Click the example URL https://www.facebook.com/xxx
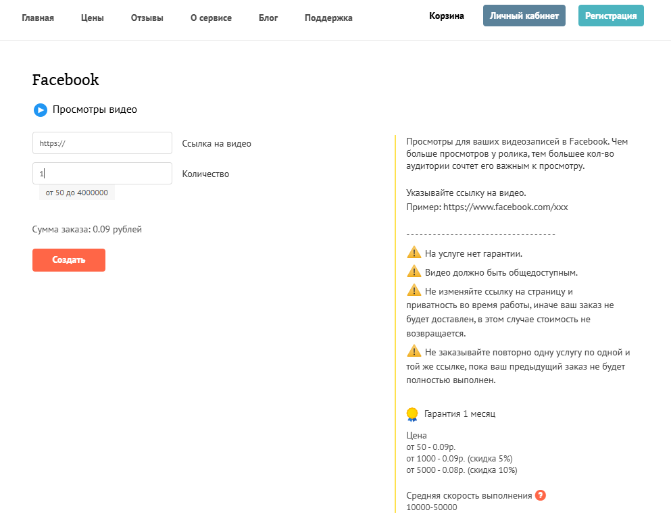Image resolution: width=671 pixels, height=527 pixels. click(x=505, y=207)
